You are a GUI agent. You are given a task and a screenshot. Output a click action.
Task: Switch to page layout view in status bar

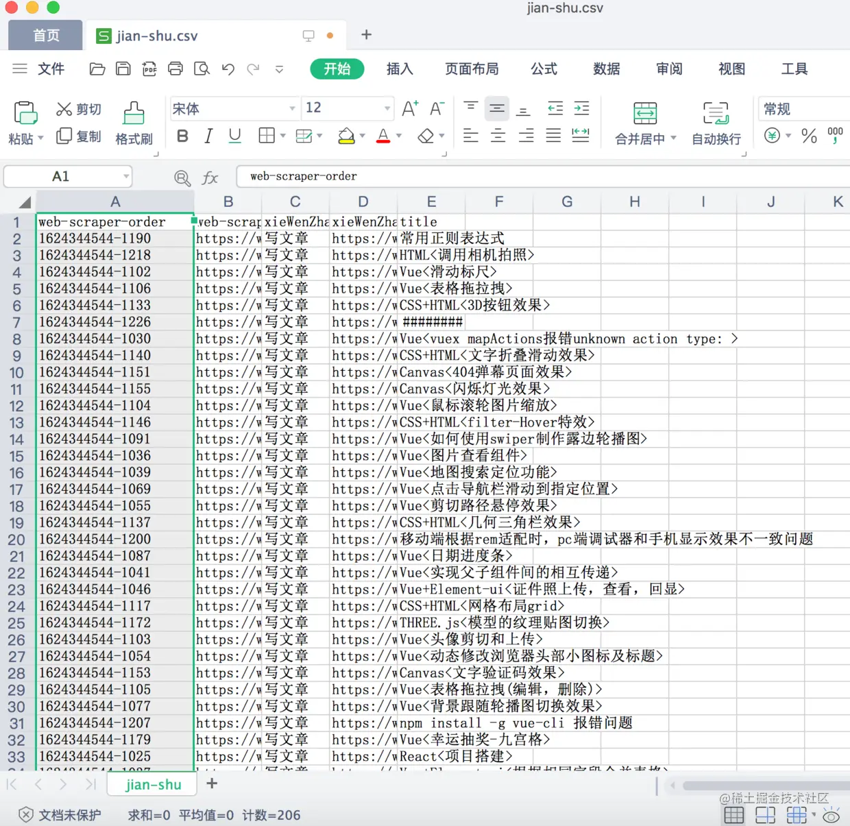click(765, 815)
